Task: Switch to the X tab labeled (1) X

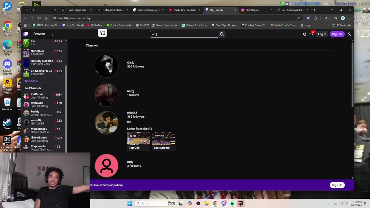Action: (x=41, y=10)
